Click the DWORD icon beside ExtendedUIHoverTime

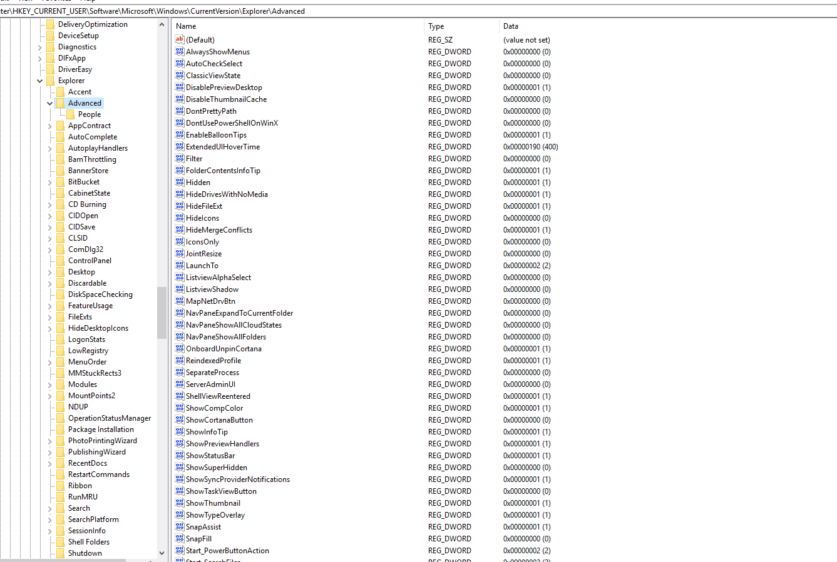coord(180,146)
